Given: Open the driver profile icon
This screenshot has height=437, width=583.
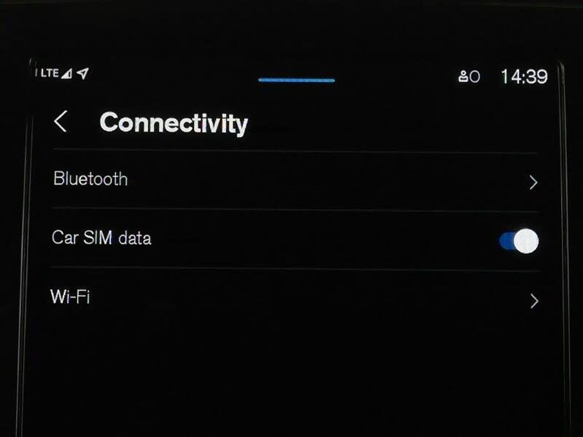Looking at the screenshot, I should [x=463, y=76].
